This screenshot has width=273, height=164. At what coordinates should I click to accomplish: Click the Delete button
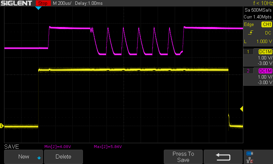pyautogui.click(x=63, y=156)
